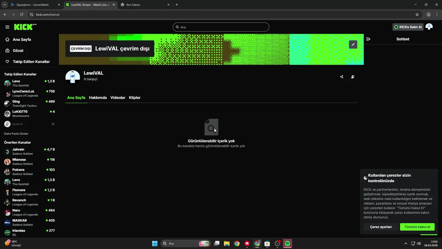Open recommended channel irlandas
The height and width of the screenshot is (249, 442).
(x=29, y=232)
